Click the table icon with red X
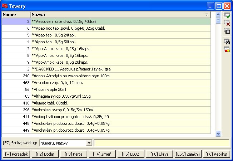 [227, 23]
